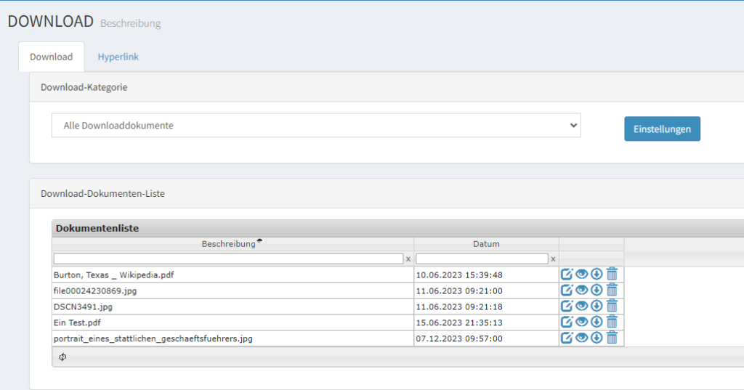Show DSCN3491.jpg using its eye icon
The image size is (744, 390).
(581, 306)
